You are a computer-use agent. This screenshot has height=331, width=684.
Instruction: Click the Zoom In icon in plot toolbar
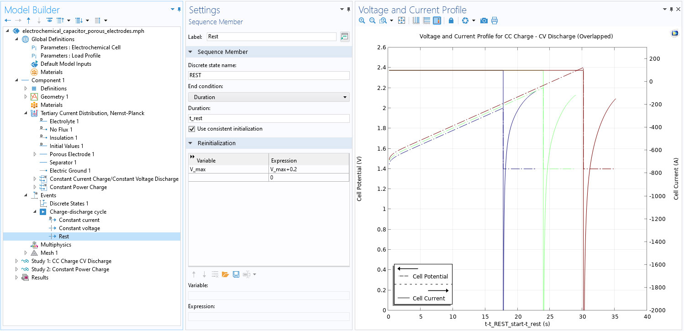[x=362, y=21]
